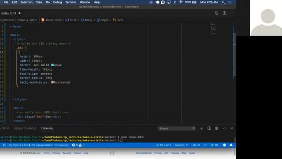Click the aqua color swatch in border line
The height and width of the screenshot is (159, 282).
pyautogui.click(x=52, y=65)
